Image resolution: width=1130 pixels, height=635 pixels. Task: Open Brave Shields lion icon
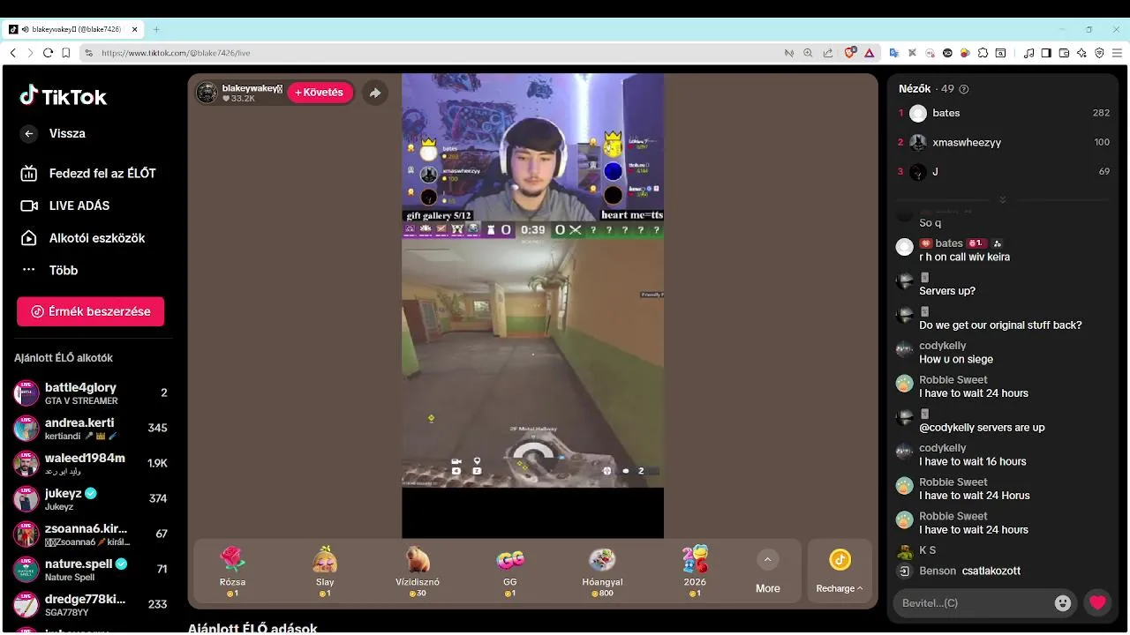click(850, 53)
